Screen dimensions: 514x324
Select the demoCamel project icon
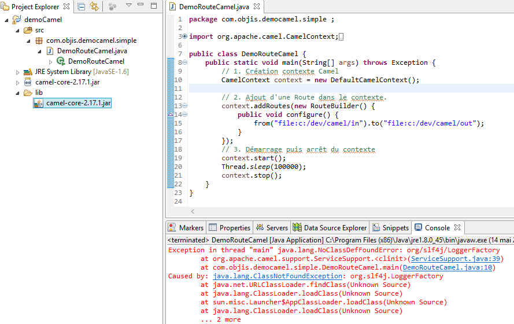click(x=16, y=20)
